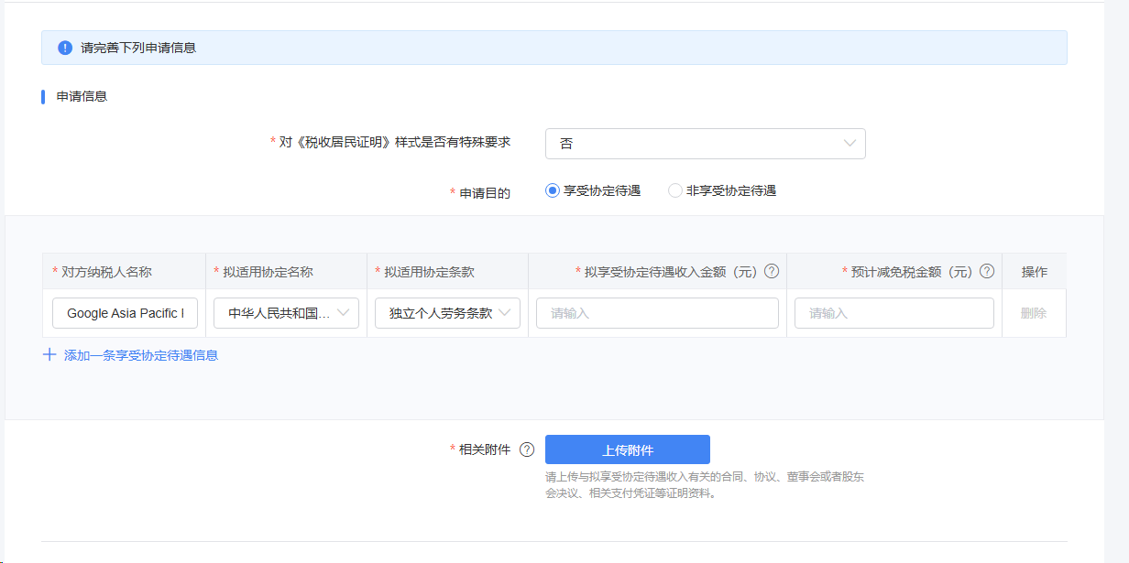Screen dimensions: 1129x563
Task: Click the info icon in the blue notice banner
Action: [63, 47]
